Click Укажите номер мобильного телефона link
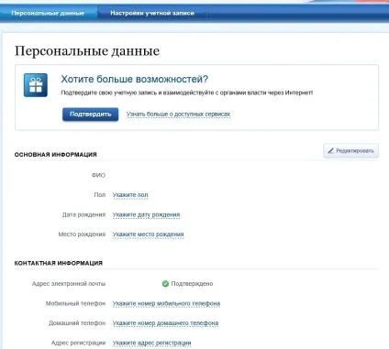This screenshot has height=349, width=389. (x=166, y=303)
